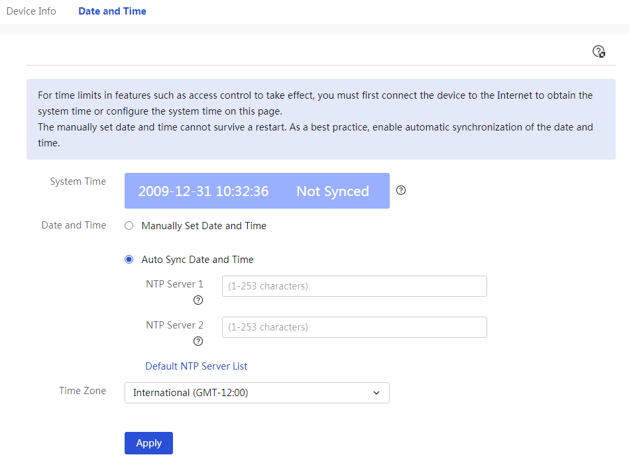This screenshot has height=465, width=629.
Task: Open the Default NTP Server List link
Action: tap(196, 366)
